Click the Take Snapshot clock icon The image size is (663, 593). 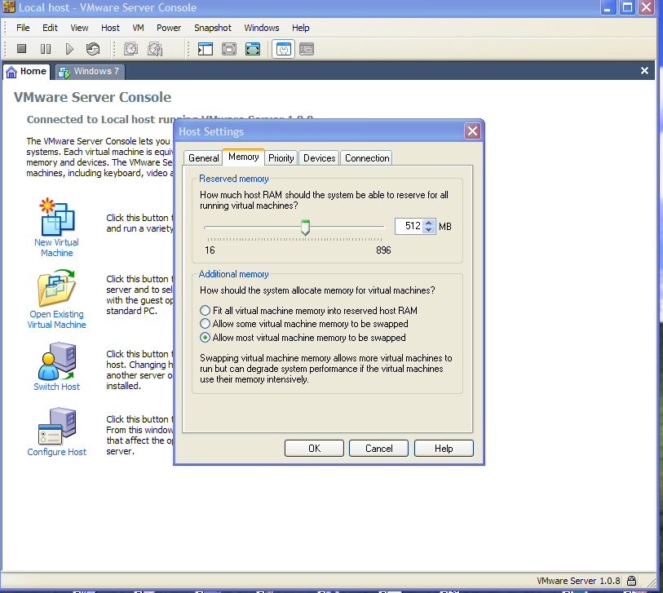(x=131, y=49)
